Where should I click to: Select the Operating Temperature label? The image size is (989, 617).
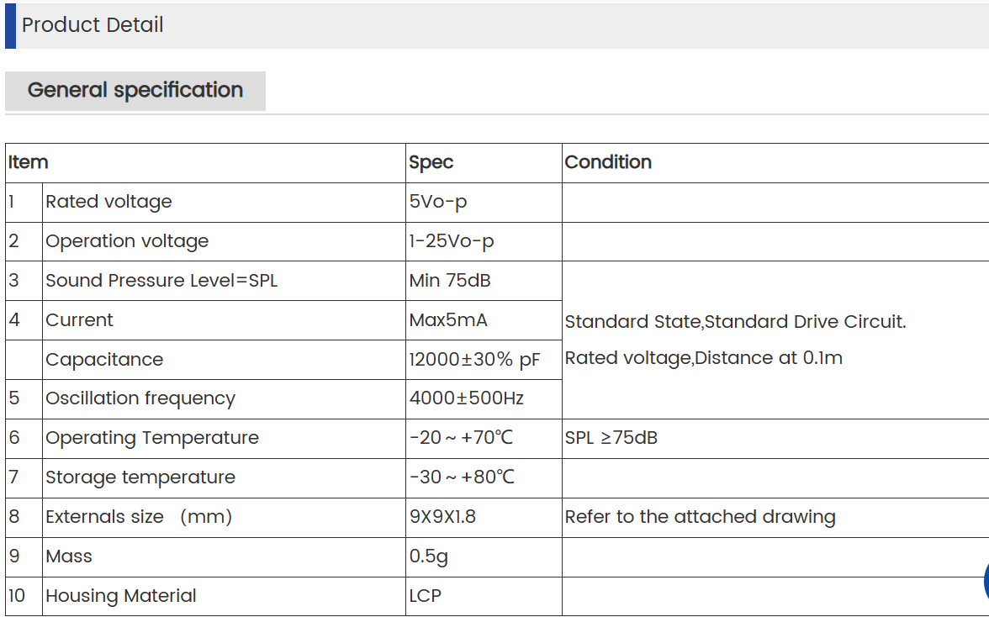tap(152, 438)
